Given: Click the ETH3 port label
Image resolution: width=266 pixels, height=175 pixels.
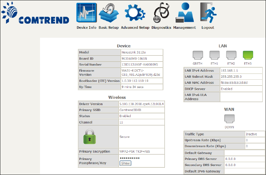Looking at the screenshot, I should point(248,64).
